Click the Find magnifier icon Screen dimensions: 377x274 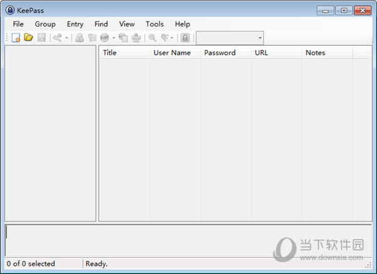point(153,38)
